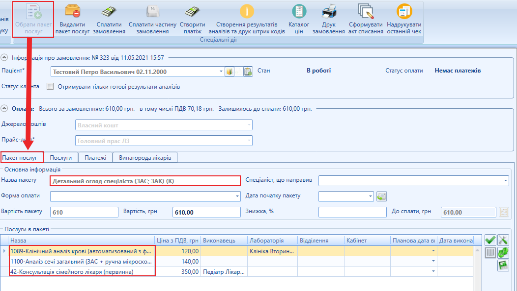The height and width of the screenshot is (291, 517).
Task: Click the 'Кабінет' column header
Action: click(367, 241)
